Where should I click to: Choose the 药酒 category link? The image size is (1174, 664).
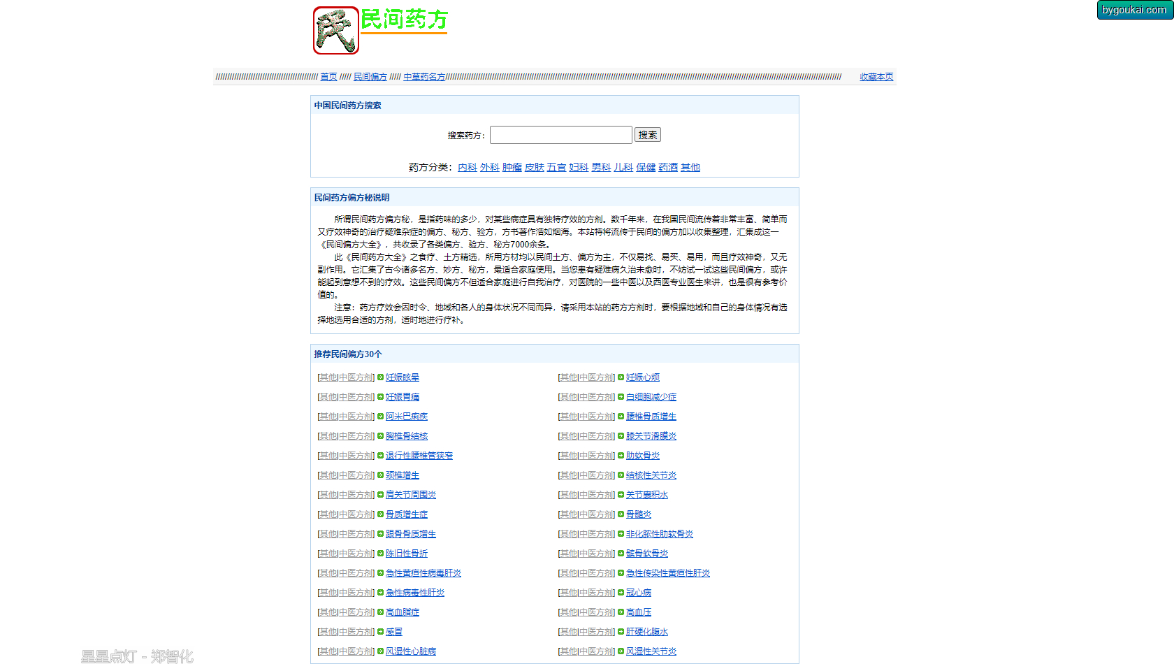(x=668, y=167)
